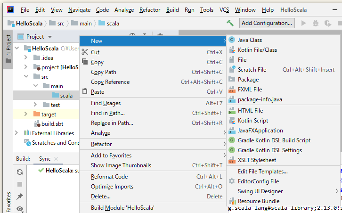Select the Sync tab in Build panel
The height and width of the screenshot is (213, 342).
[x=45, y=159]
